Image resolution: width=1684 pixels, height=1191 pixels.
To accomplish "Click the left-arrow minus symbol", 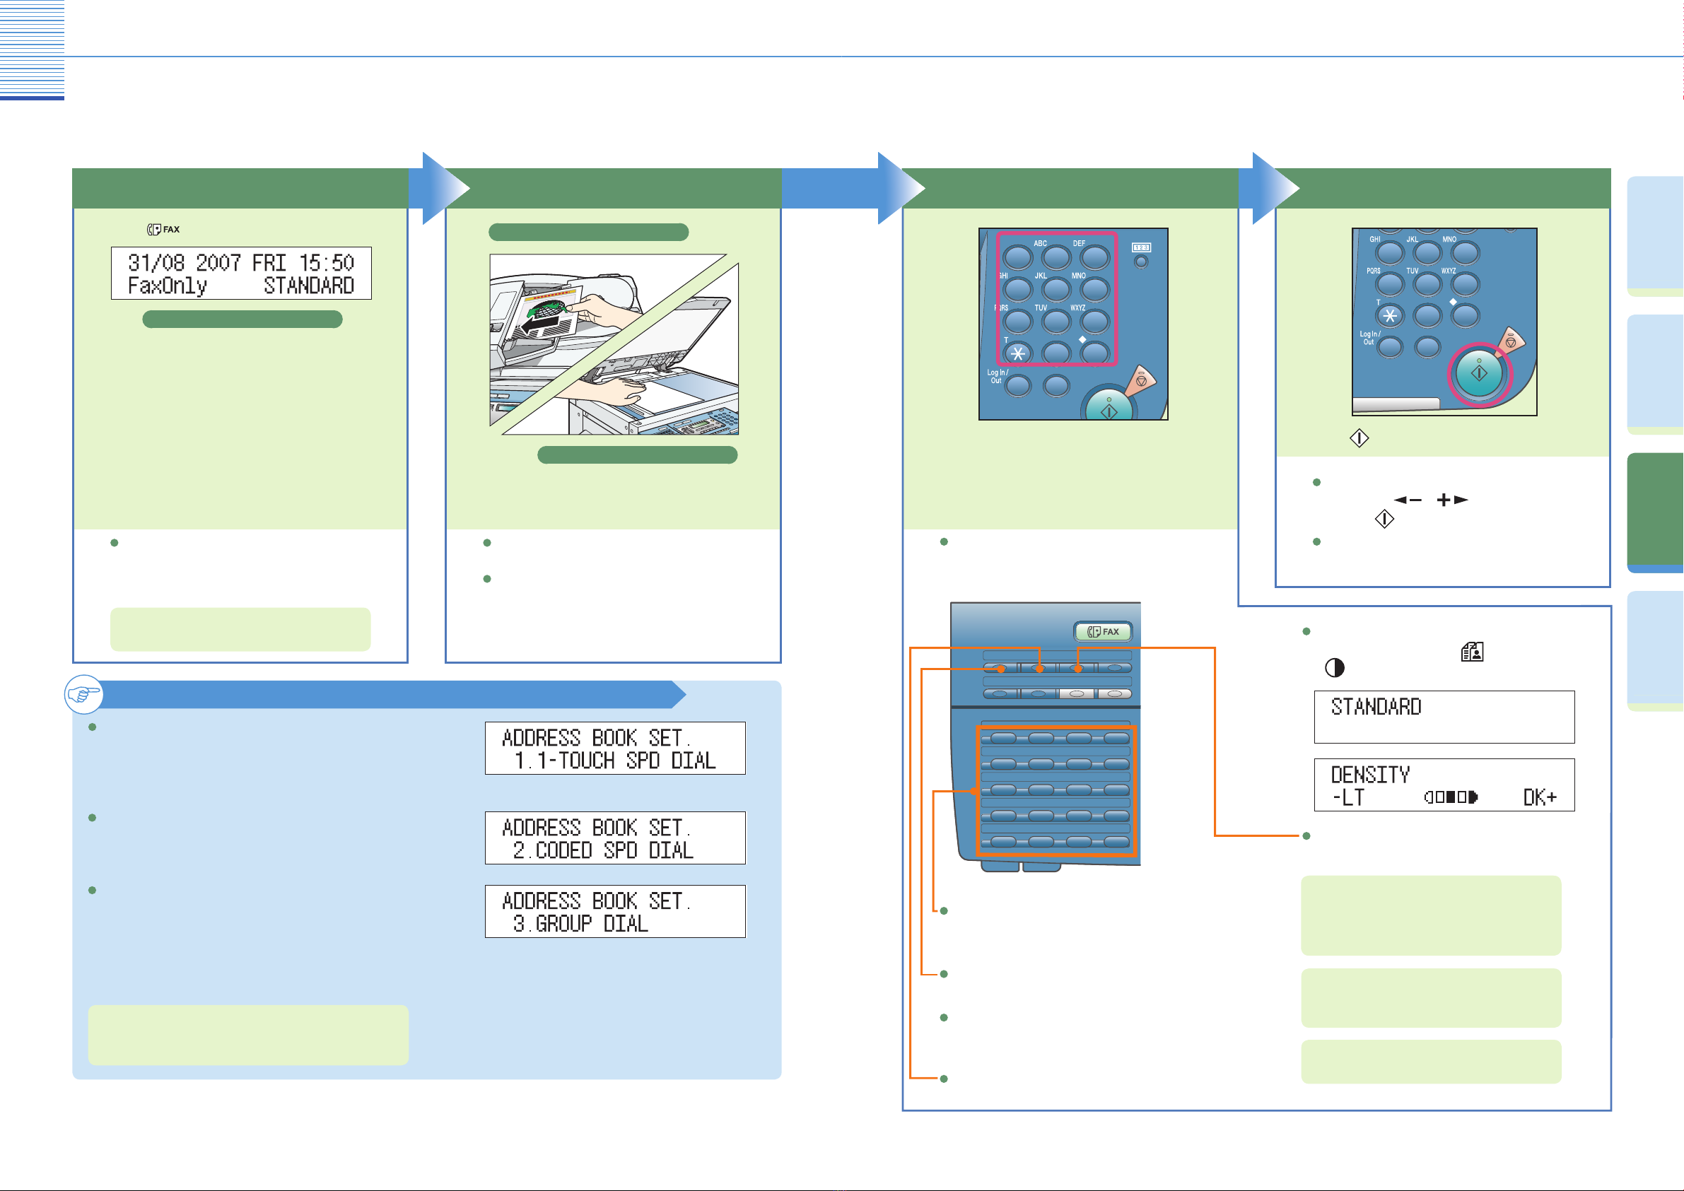I will point(1408,500).
